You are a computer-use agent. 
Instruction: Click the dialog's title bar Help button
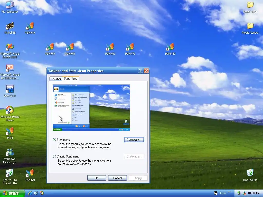(x=140, y=71)
